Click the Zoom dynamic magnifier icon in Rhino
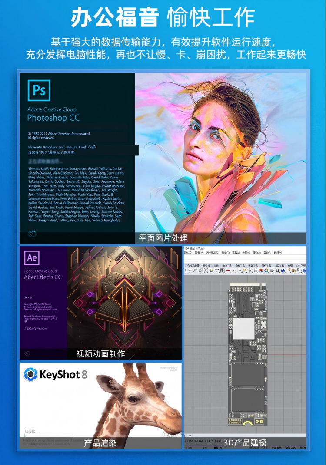The width and height of the screenshot is (326, 465). (x=195, y=270)
